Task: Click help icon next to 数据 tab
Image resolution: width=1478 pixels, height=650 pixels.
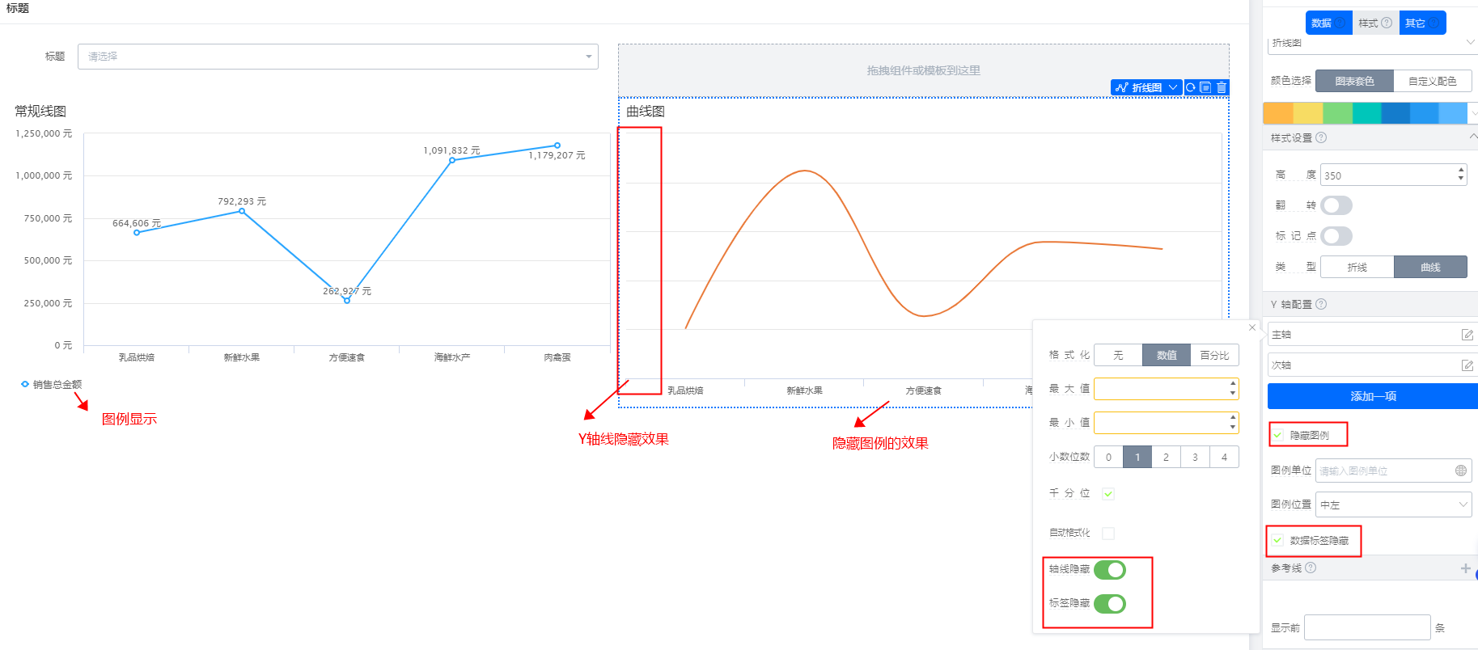Action: pos(1340,23)
